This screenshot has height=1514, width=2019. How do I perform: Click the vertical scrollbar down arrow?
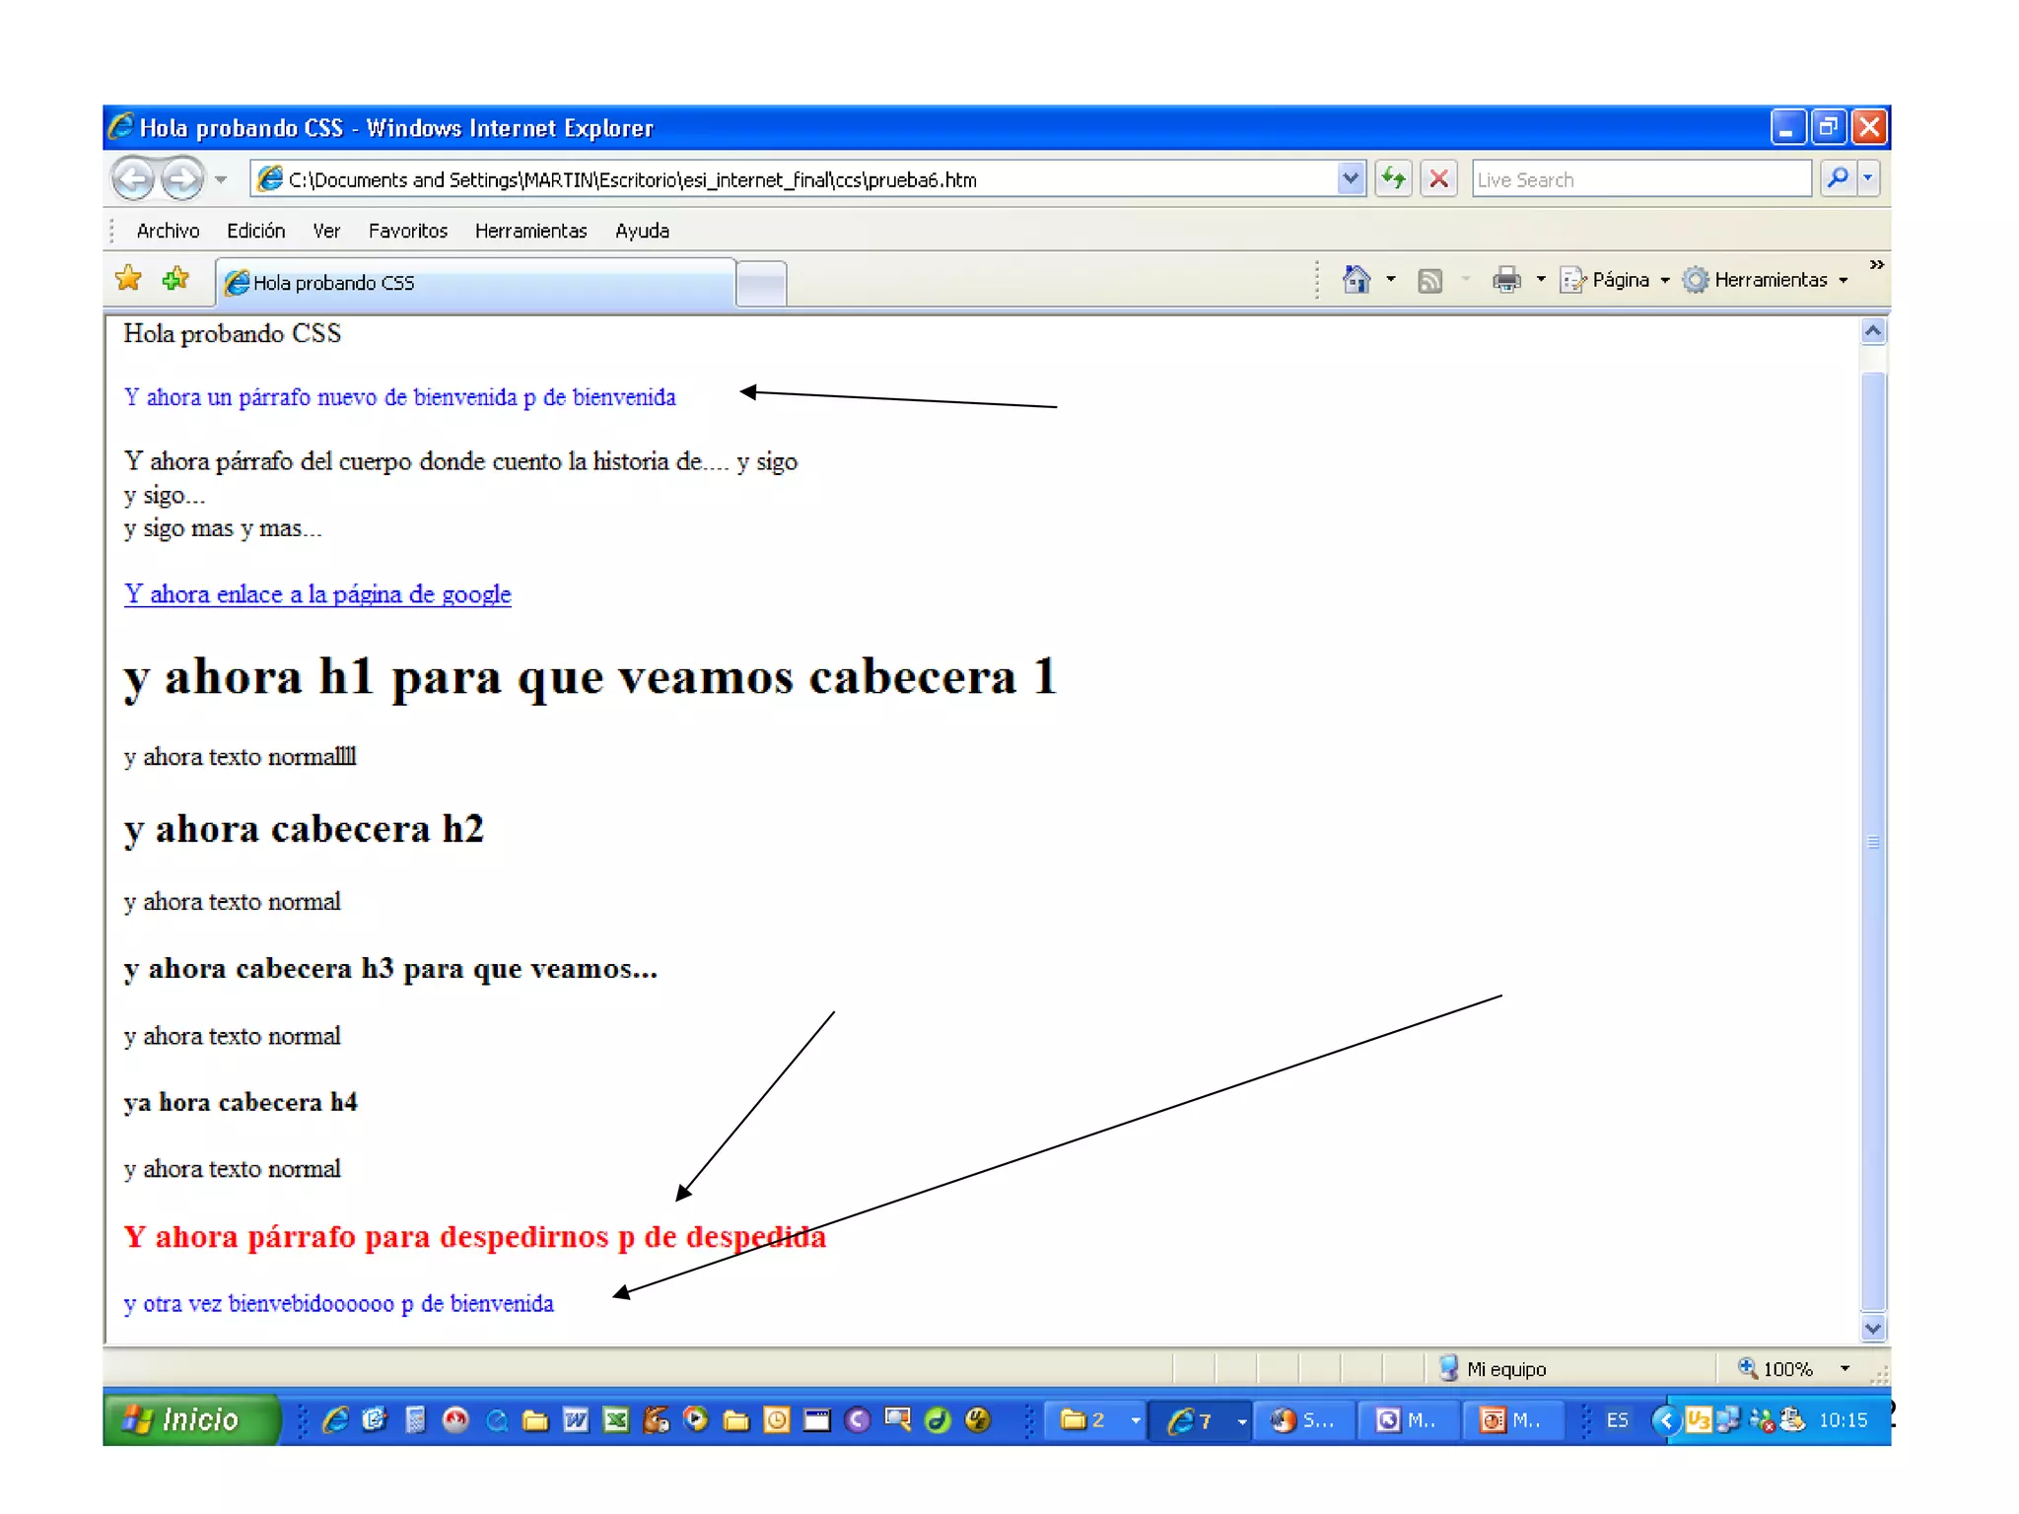pos(1873,1328)
